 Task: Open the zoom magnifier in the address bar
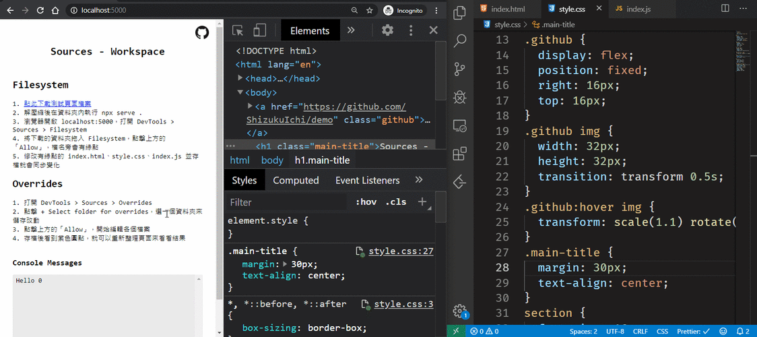[354, 10]
